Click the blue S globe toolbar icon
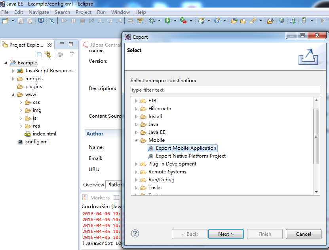329x250 pixels. pos(217,21)
